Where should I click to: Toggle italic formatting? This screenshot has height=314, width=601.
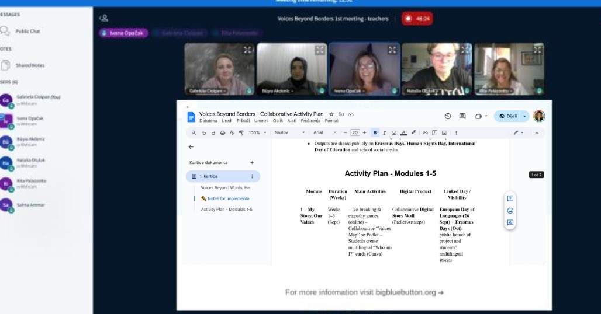(385, 132)
